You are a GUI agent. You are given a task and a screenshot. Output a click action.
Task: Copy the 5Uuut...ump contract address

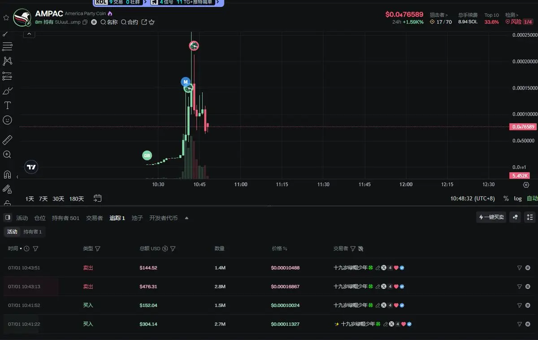[85, 22]
